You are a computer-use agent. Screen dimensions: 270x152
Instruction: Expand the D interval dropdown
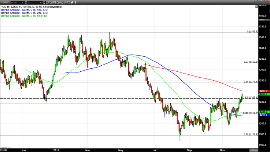[x=40, y=2]
